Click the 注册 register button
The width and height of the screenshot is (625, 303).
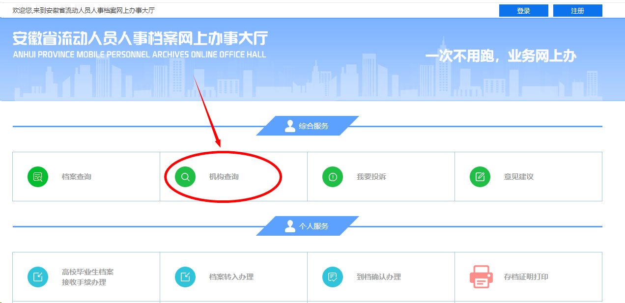[x=577, y=11]
